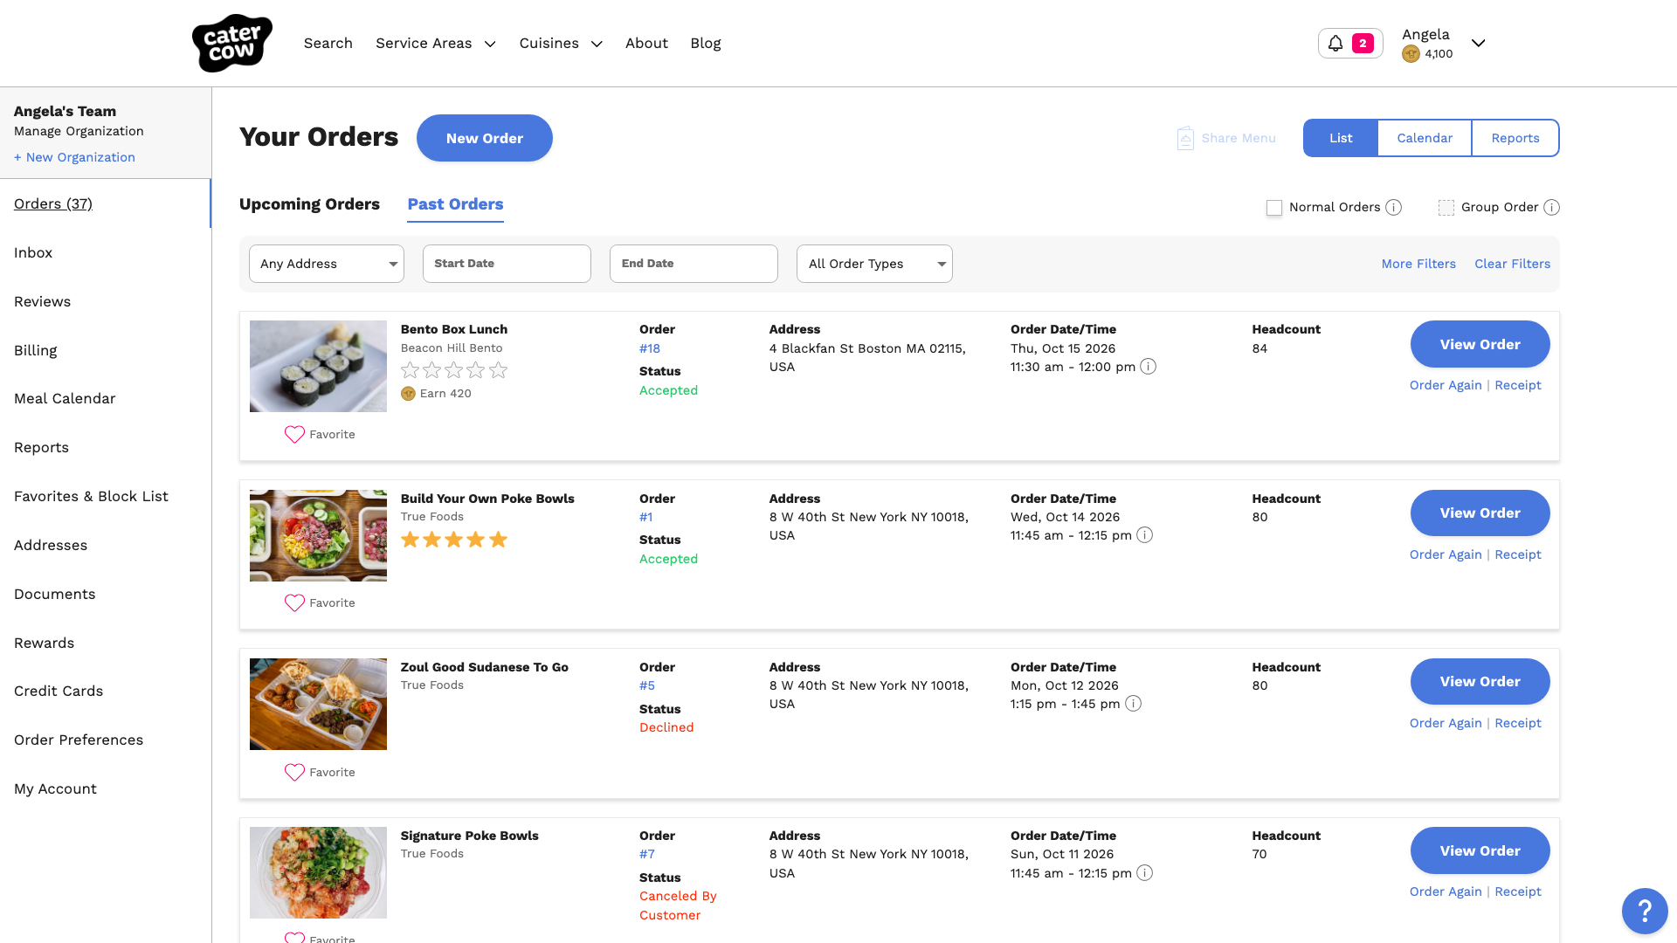Open Rewards in the sidebar
Screen dimensions: 1677x943
coord(44,644)
